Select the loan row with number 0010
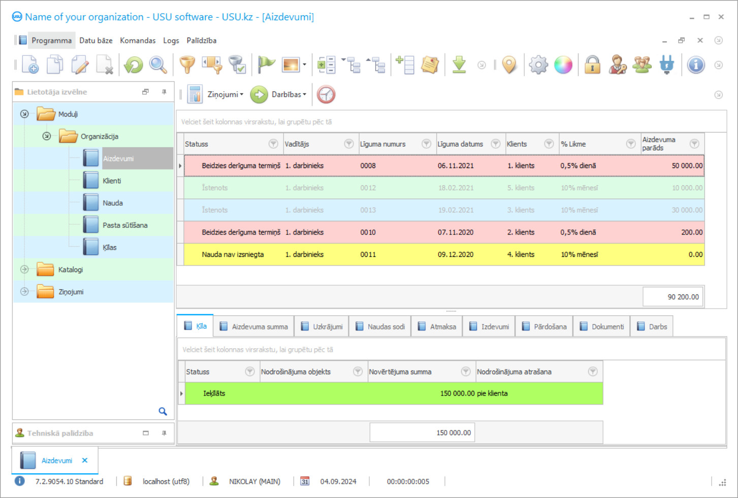The height and width of the screenshot is (498, 738). [444, 232]
